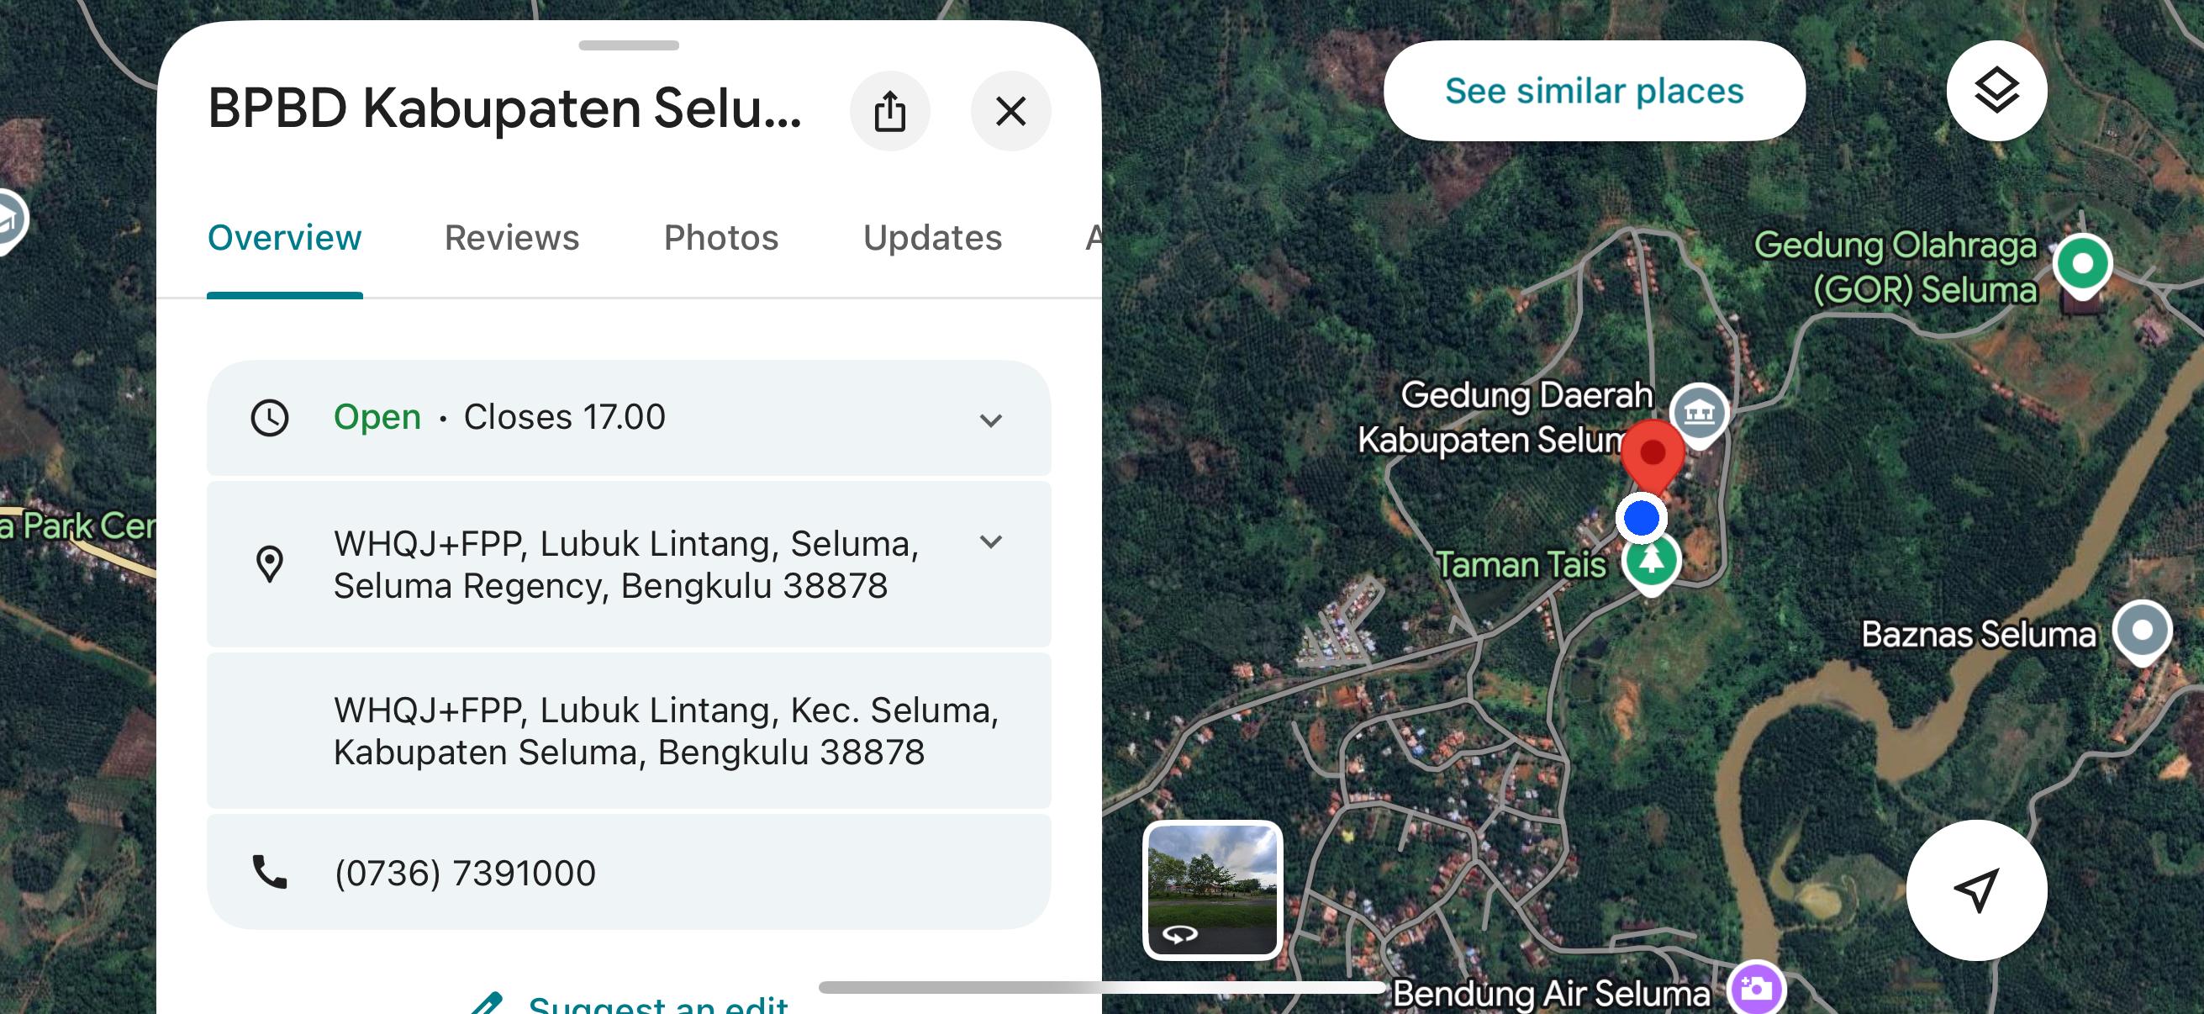Open the map layers selector
The height and width of the screenshot is (1014, 2204).
(x=1996, y=91)
